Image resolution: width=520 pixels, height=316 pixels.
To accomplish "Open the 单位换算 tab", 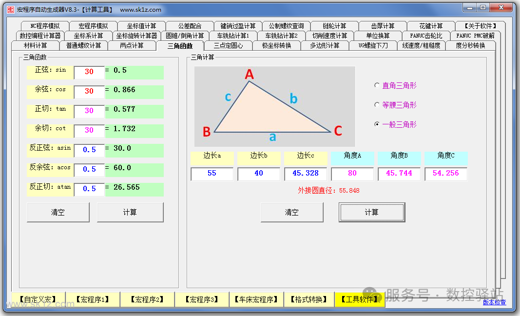I will [378, 36].
